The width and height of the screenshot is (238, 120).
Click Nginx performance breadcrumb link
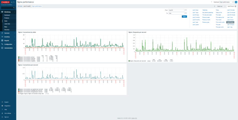(37, 6)
